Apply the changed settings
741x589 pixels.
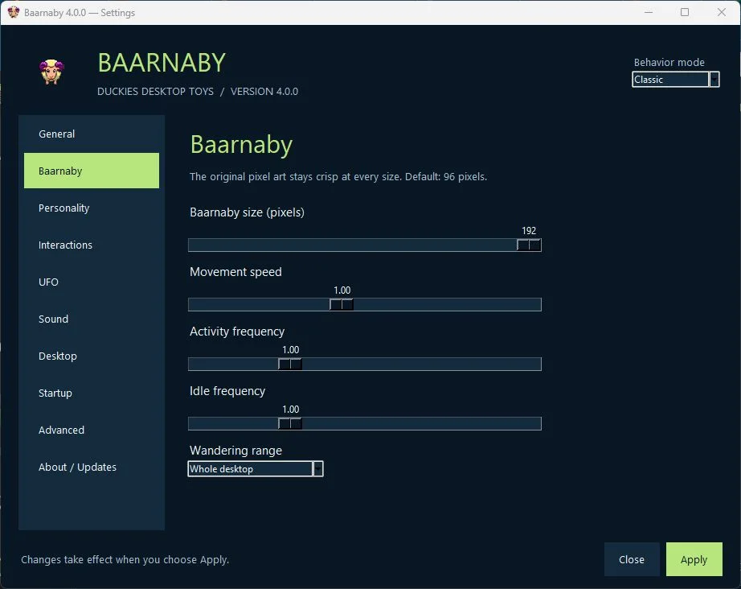pyautogui.click(x=694, y=559)
